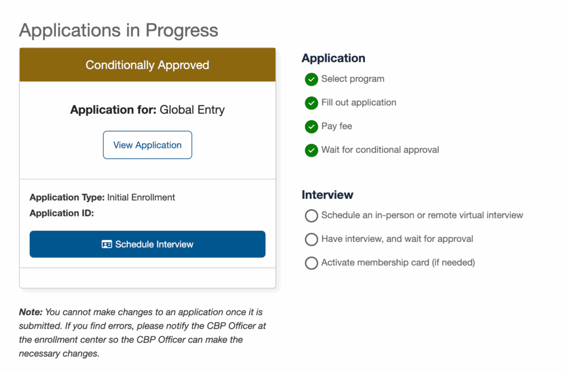Click the Application for: Global Entry title

coord(147,110)
